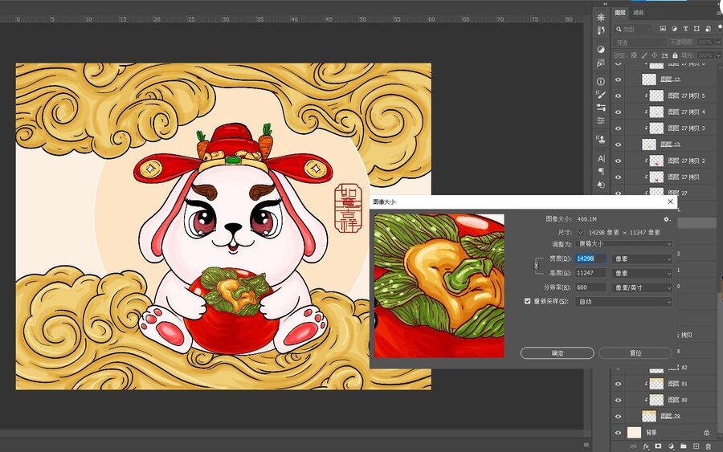Click the 复位 reset button
Screen dimensions: 723x452
coord(635,353)
